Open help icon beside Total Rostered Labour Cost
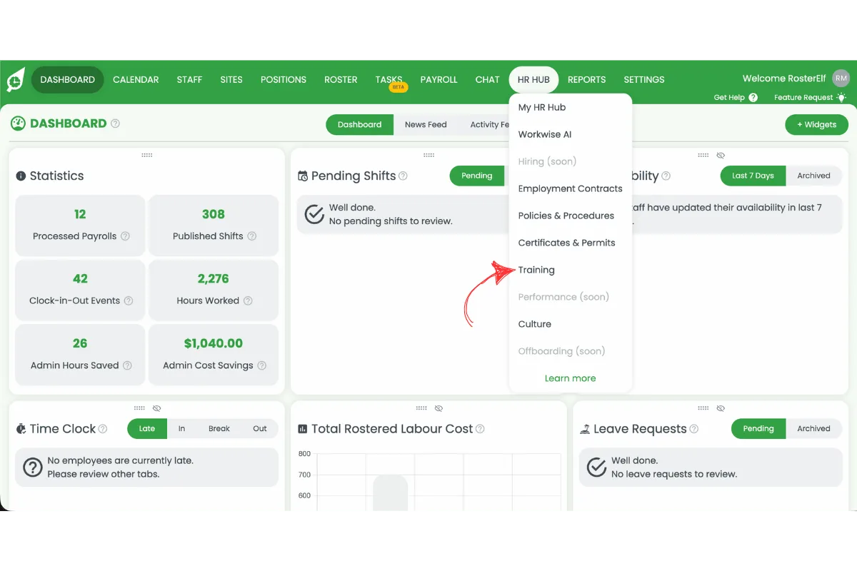Viewport: 857px width, 571px height. tap(480, 429)
